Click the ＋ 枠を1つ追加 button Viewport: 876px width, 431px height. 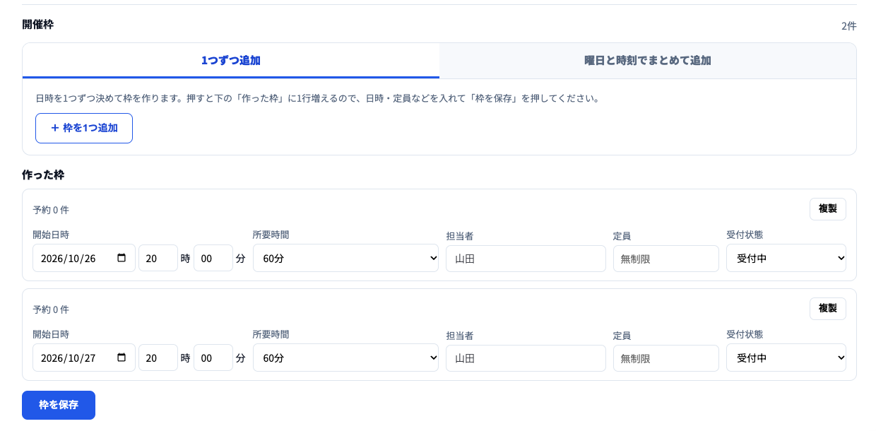click(84, 128)
